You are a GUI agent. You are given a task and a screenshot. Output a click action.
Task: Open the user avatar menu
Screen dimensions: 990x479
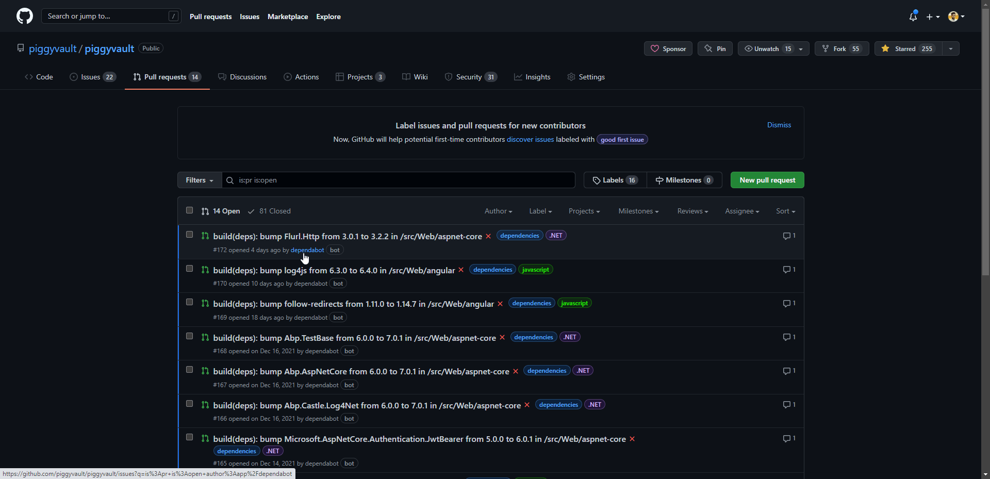[955, 16]
